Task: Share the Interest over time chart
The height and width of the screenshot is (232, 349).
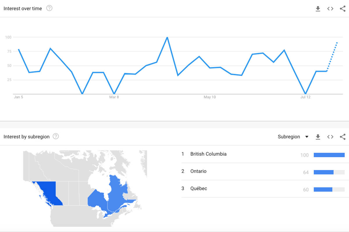Action: (x=343, y=9)
